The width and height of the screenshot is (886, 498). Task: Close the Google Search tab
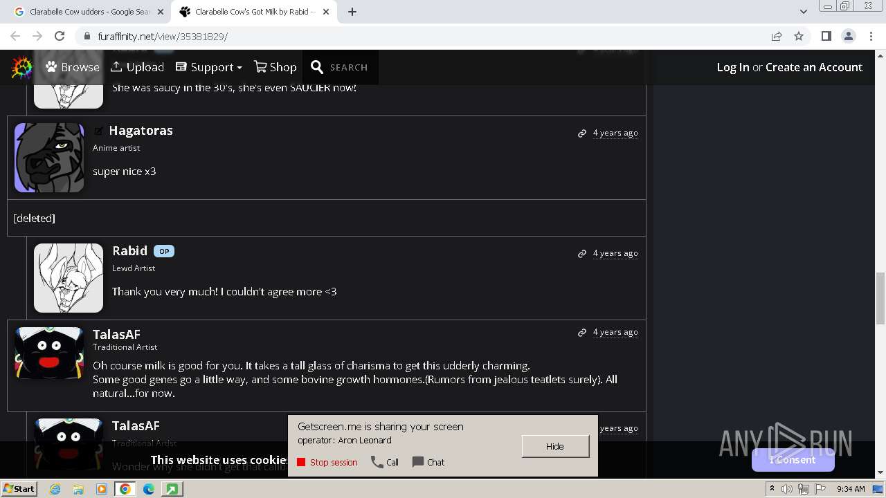pos(160,12)
